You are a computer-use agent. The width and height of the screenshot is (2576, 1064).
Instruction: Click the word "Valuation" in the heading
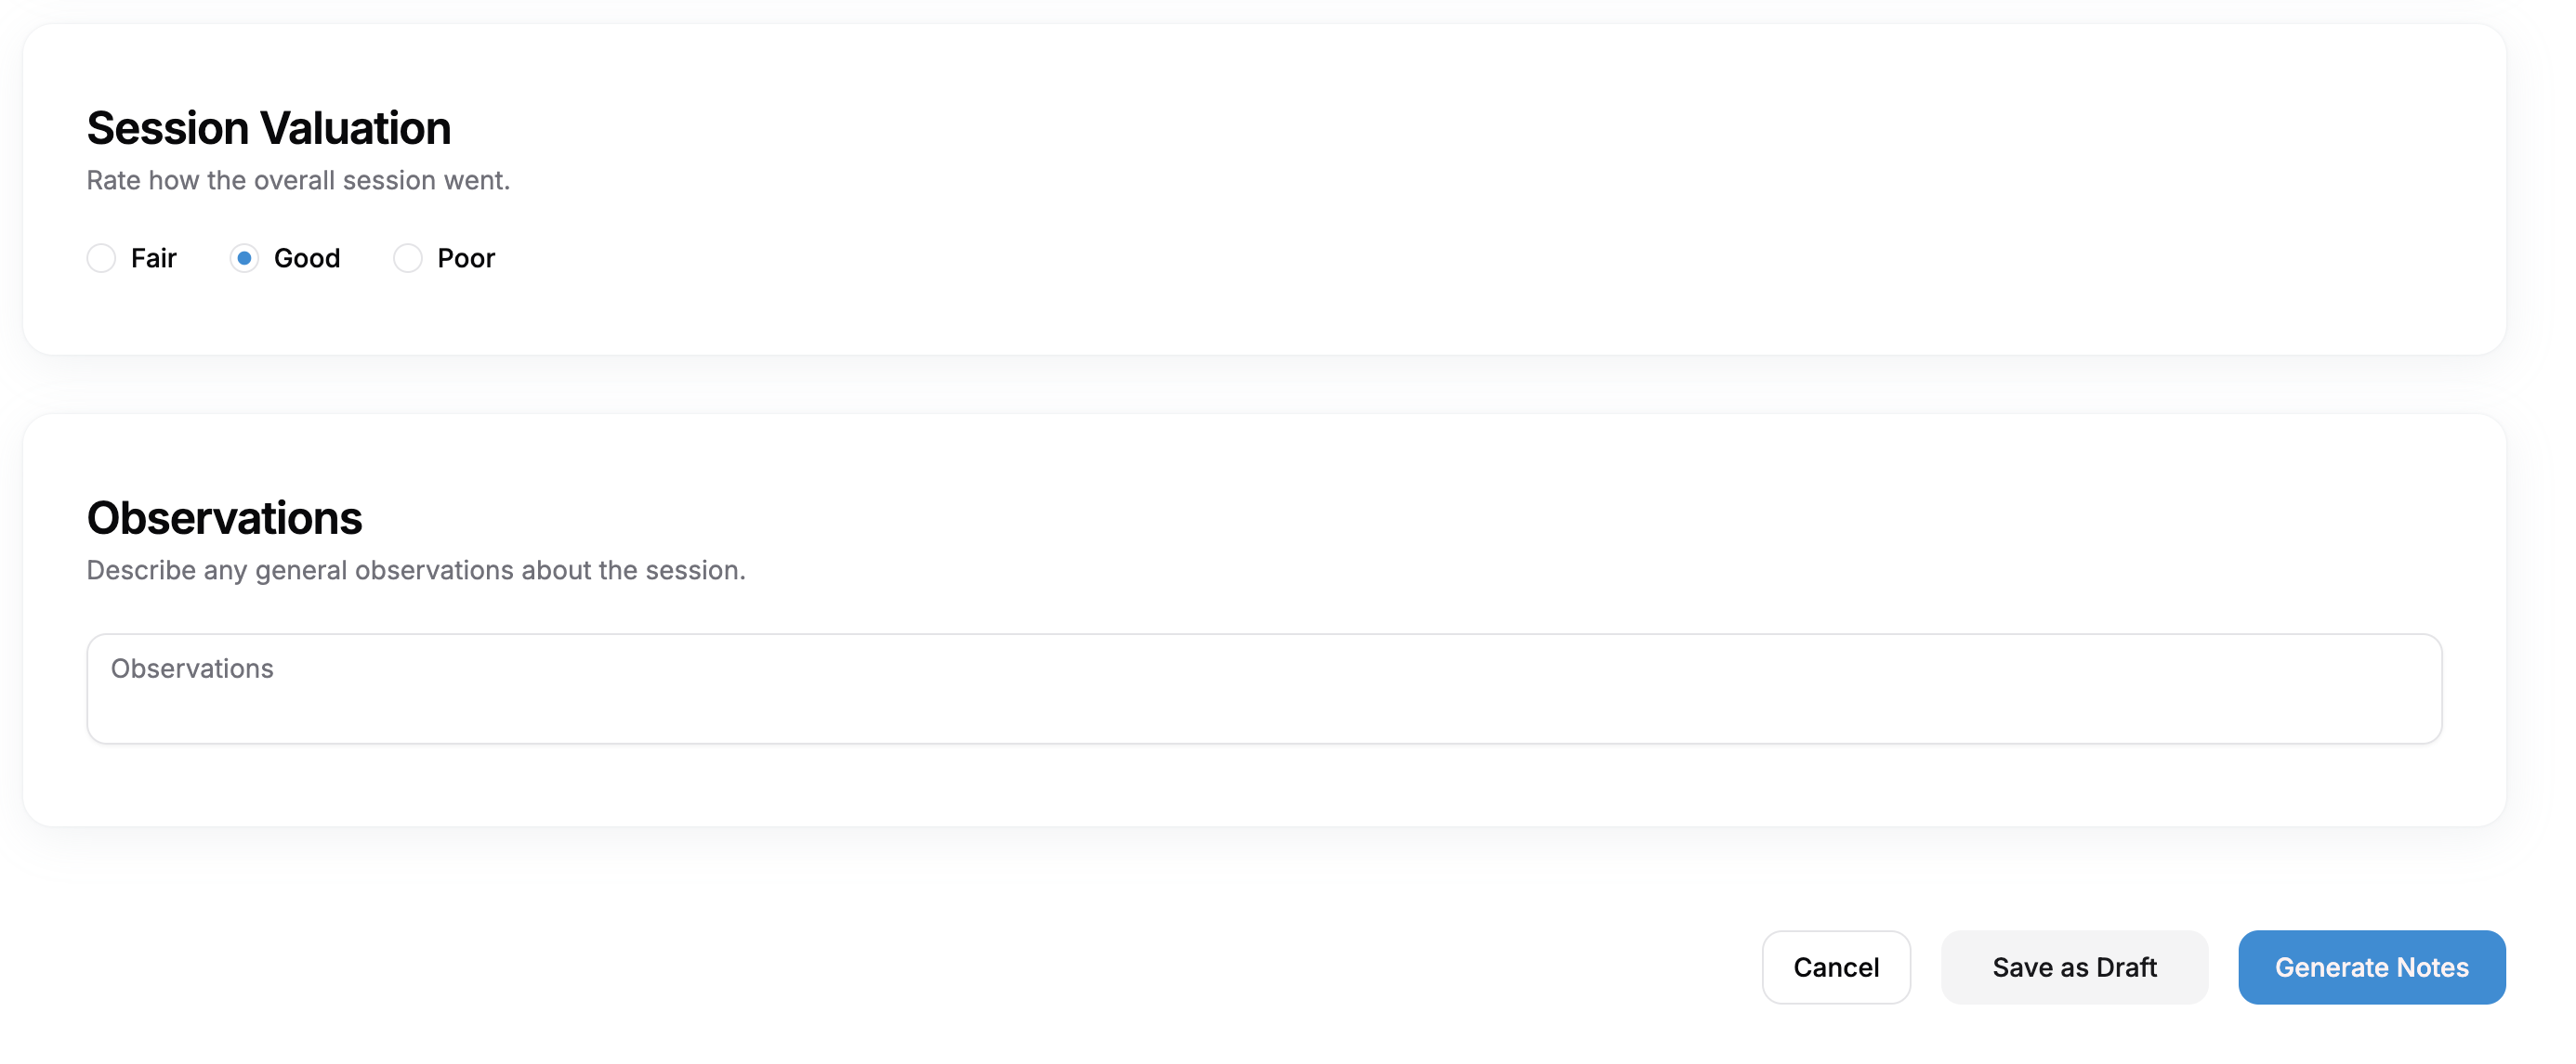point(356,128)
